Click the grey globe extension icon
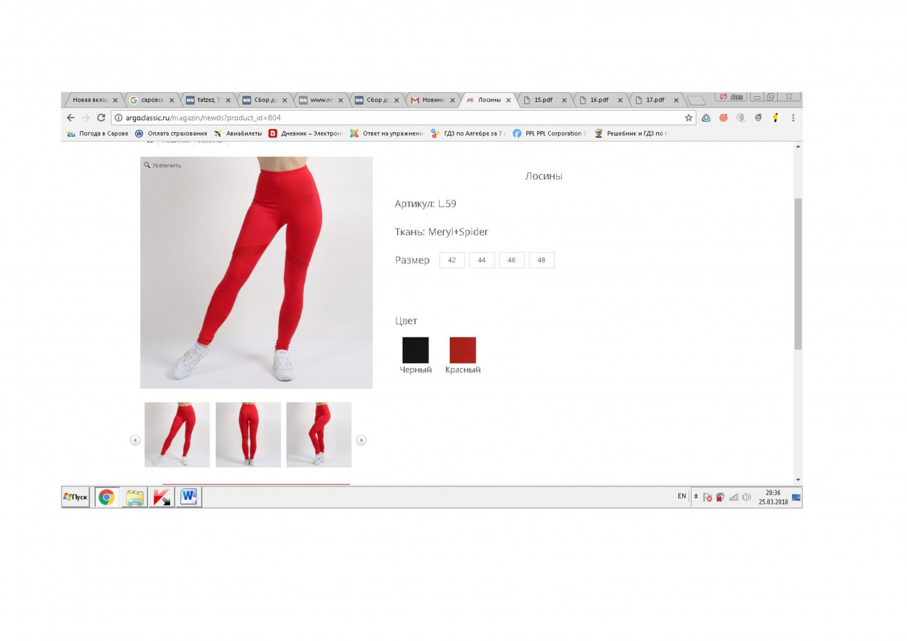The width and height of the screenshot is (907, 641). tap(741, 118)
